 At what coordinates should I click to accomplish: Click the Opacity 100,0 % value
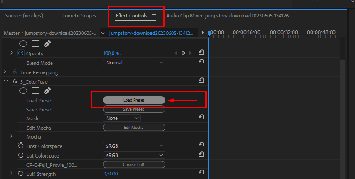pos(112,54)
